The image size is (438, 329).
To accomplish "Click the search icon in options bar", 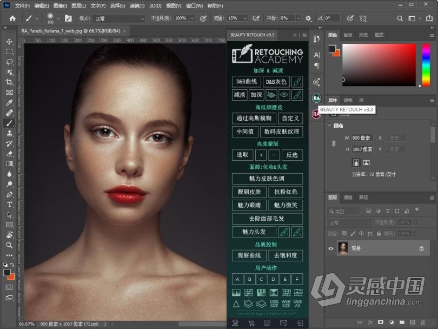I will coord(400,18).
